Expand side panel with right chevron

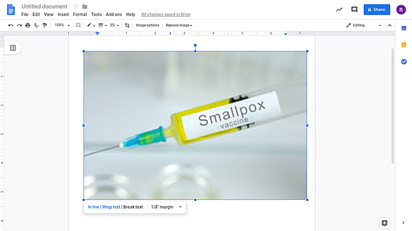[404, 223]
